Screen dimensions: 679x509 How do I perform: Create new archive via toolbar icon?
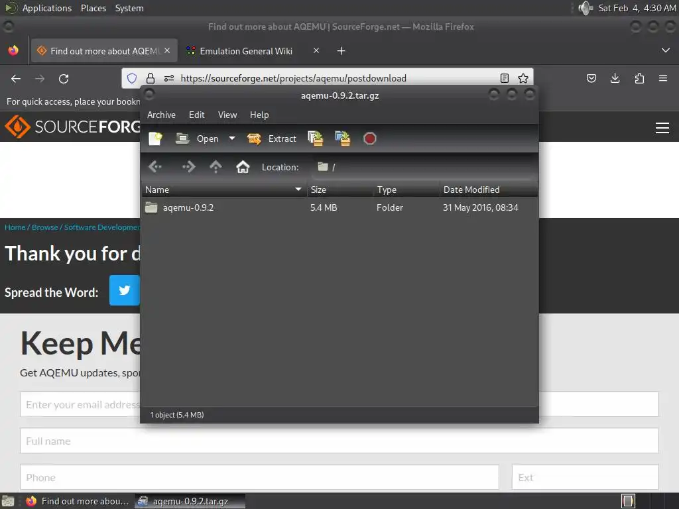(155, 139)
